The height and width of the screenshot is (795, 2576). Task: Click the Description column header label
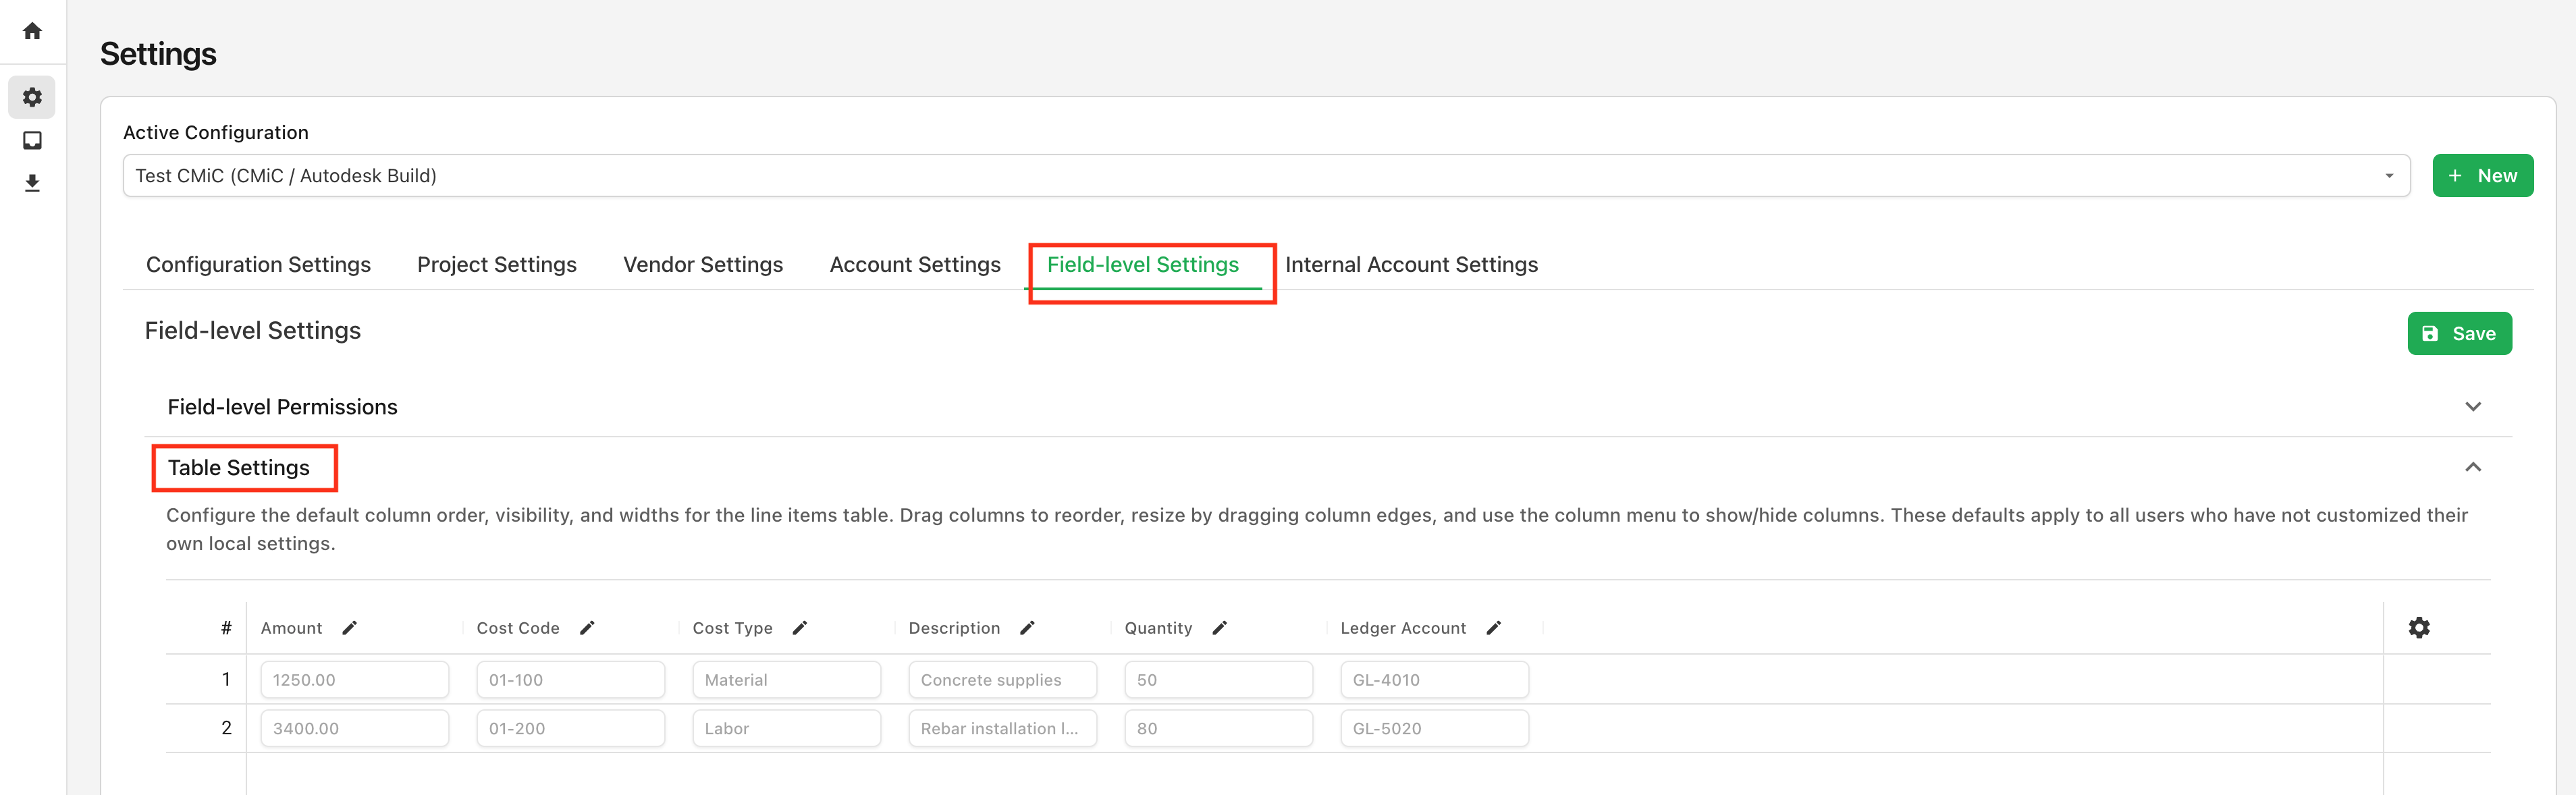pyautogui.click(x=954, y=628)
